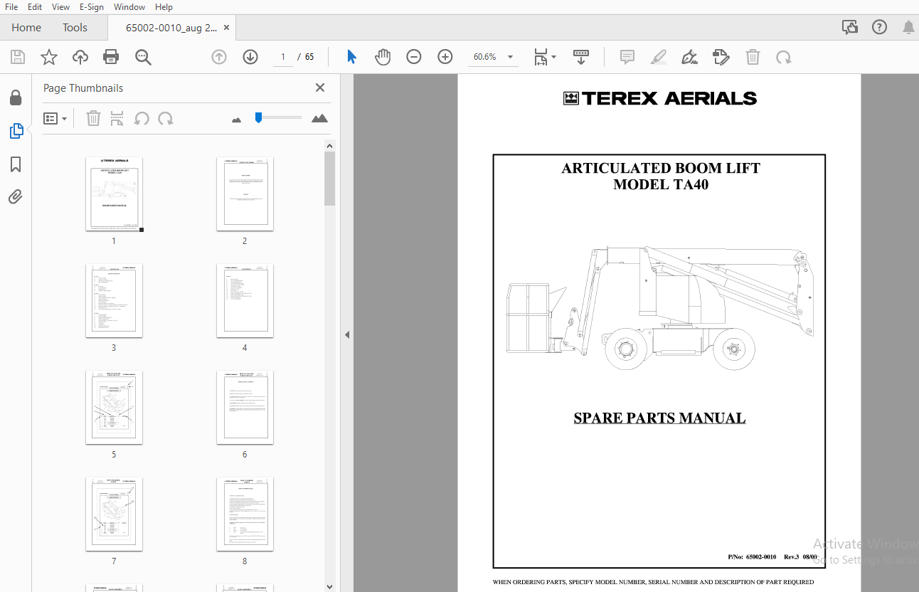The image size is (919, 592).
Task: Bookmark document with the star icon
Action: (49, 57)
